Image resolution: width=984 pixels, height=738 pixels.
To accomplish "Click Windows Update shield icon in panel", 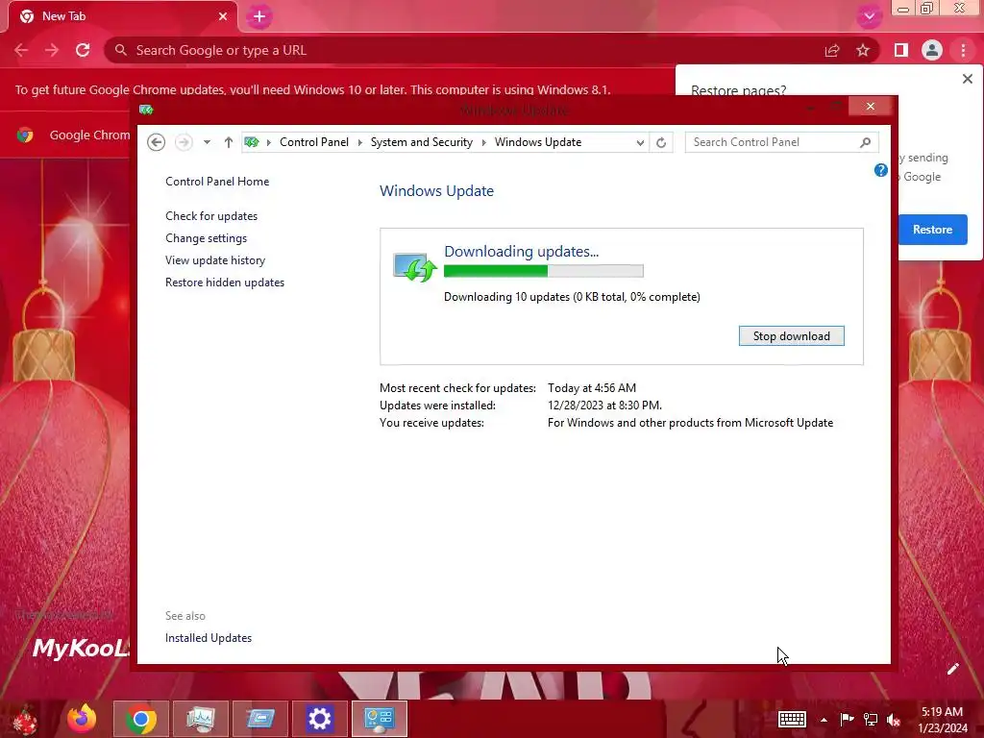I will [x=414, y=267].
